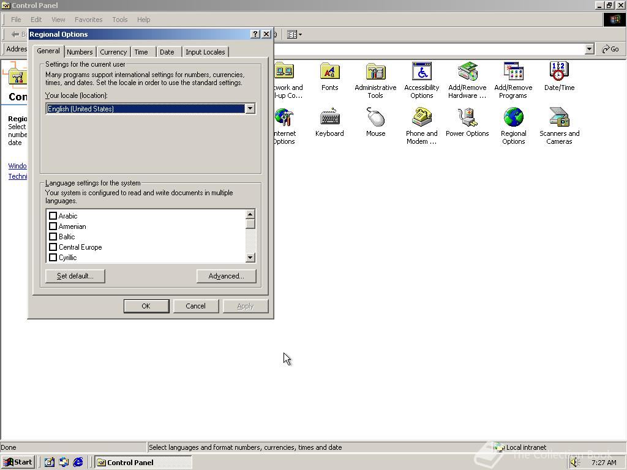
Task: Check the Cyrillic language checkbox
Action: tap(53, 258)
